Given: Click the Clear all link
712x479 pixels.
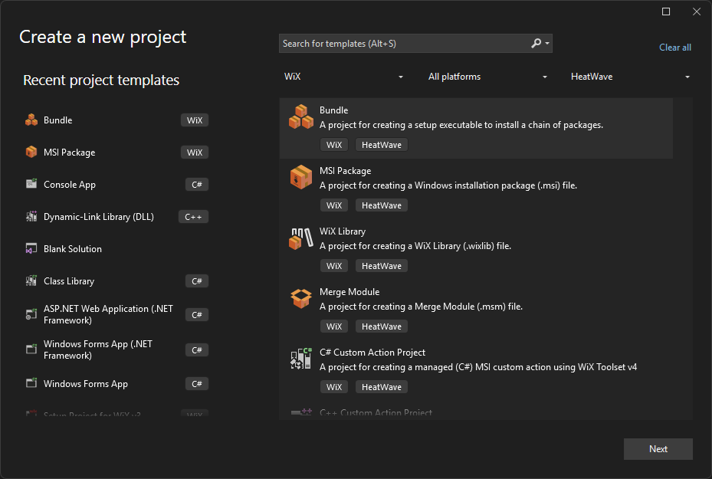Looking at the screenshot, I should point(674,48).
